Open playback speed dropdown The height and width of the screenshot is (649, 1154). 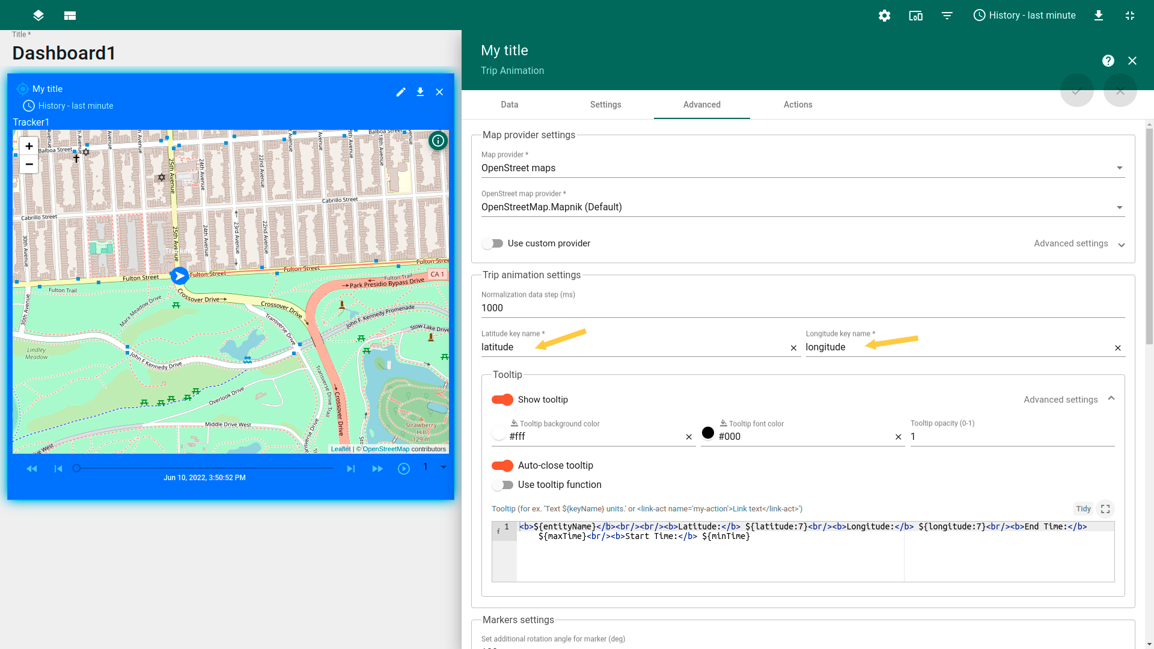tap(435, 467)
